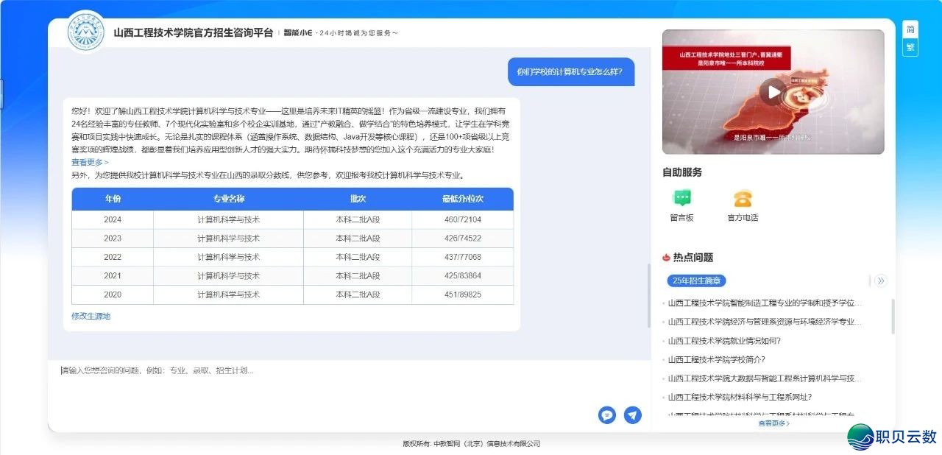Viewport: 942px width, 455px height.
Task: Click the green 留言板 message board icon
Action: tap(682, 198)
